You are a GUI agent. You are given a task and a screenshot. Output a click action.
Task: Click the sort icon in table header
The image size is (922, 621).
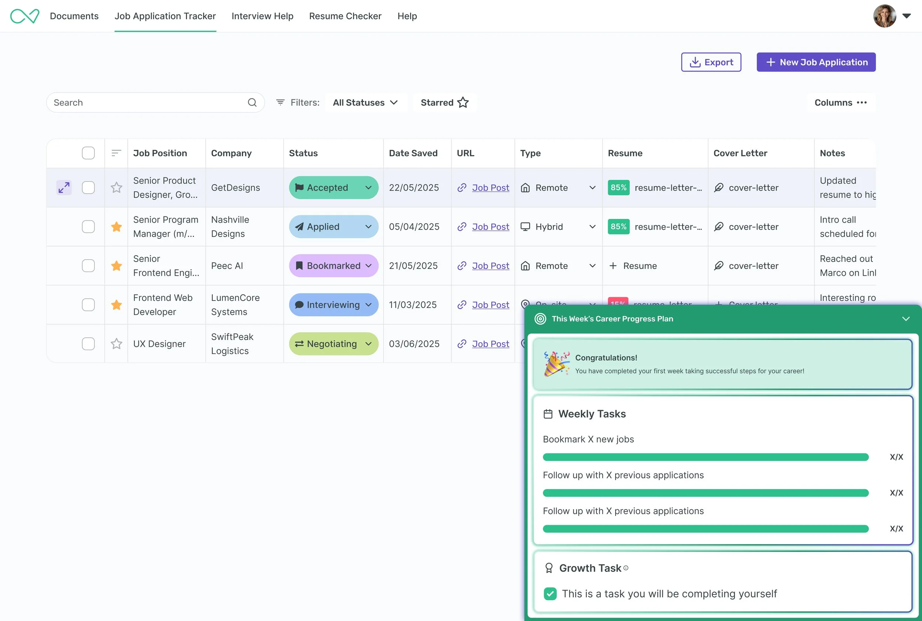pos(116,153)
